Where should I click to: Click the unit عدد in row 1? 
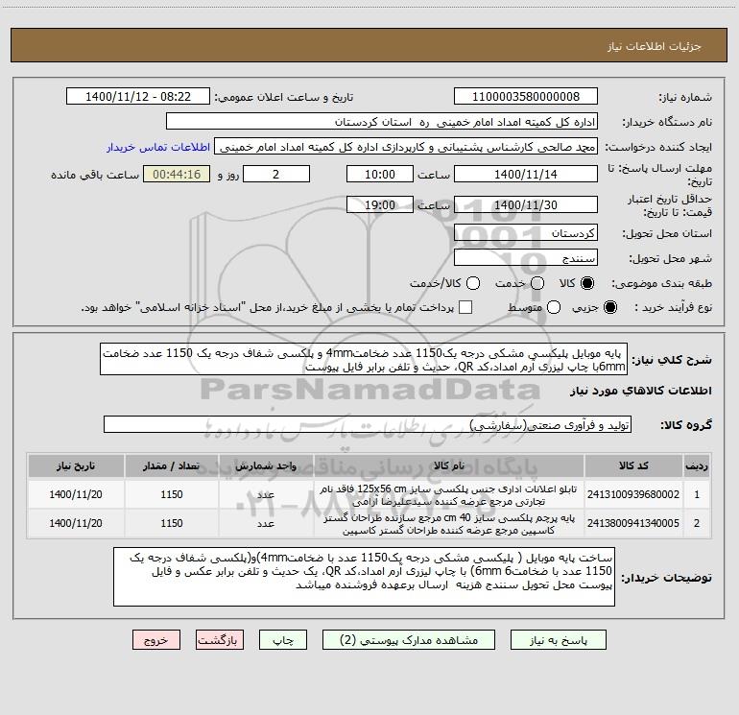click(266, 495)
